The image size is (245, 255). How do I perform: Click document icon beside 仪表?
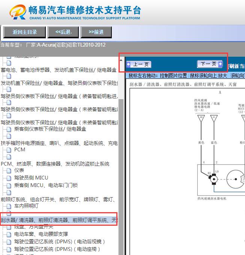(9, 171)
